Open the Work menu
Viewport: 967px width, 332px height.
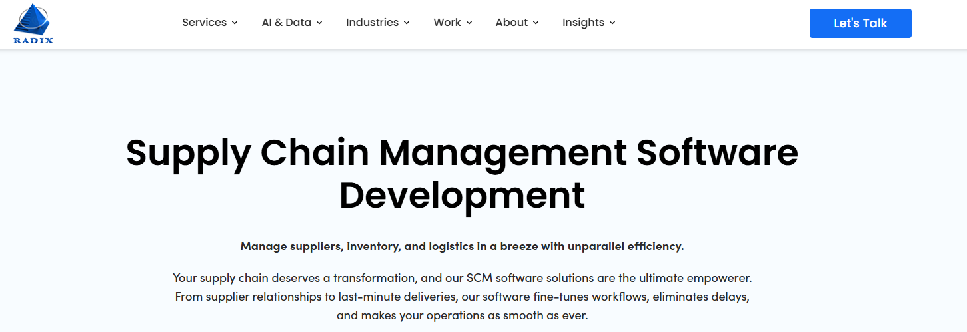pyautogui.click(x=447, y=23)
